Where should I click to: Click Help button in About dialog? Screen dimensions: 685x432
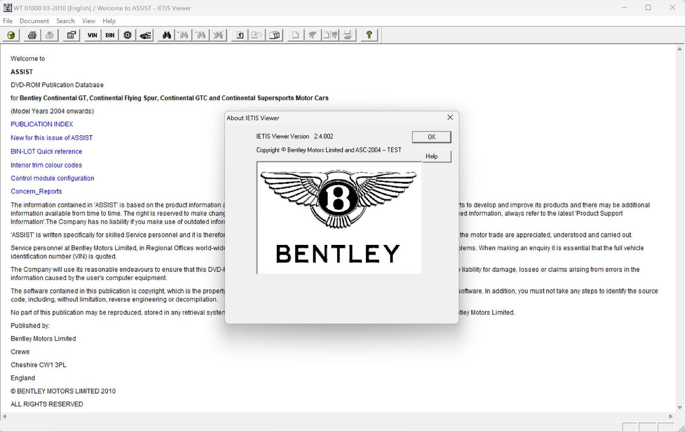(431, 156)
